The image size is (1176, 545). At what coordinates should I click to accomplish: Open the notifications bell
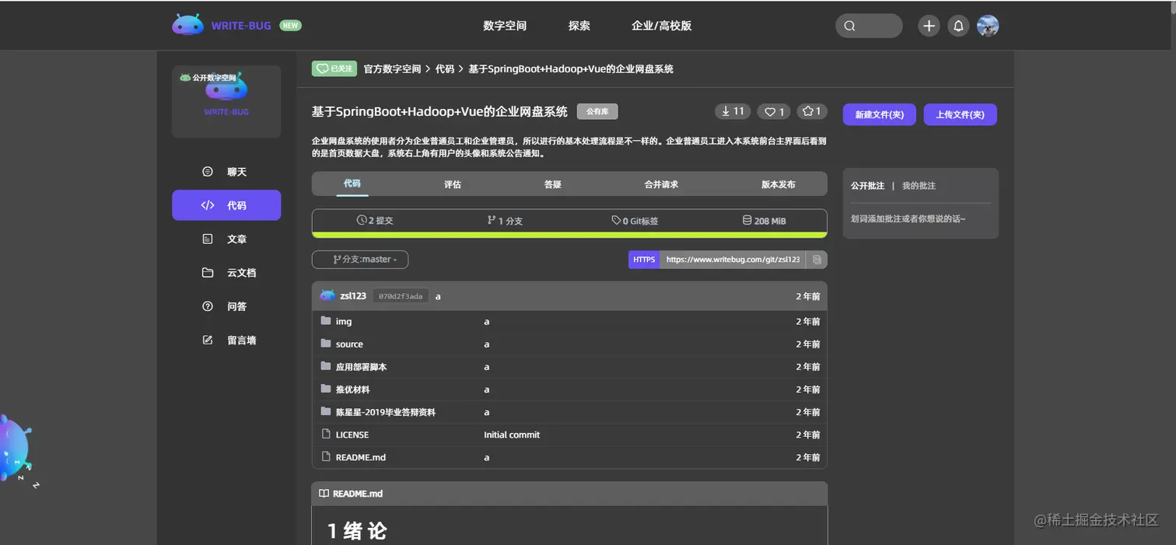pos(957,26)
